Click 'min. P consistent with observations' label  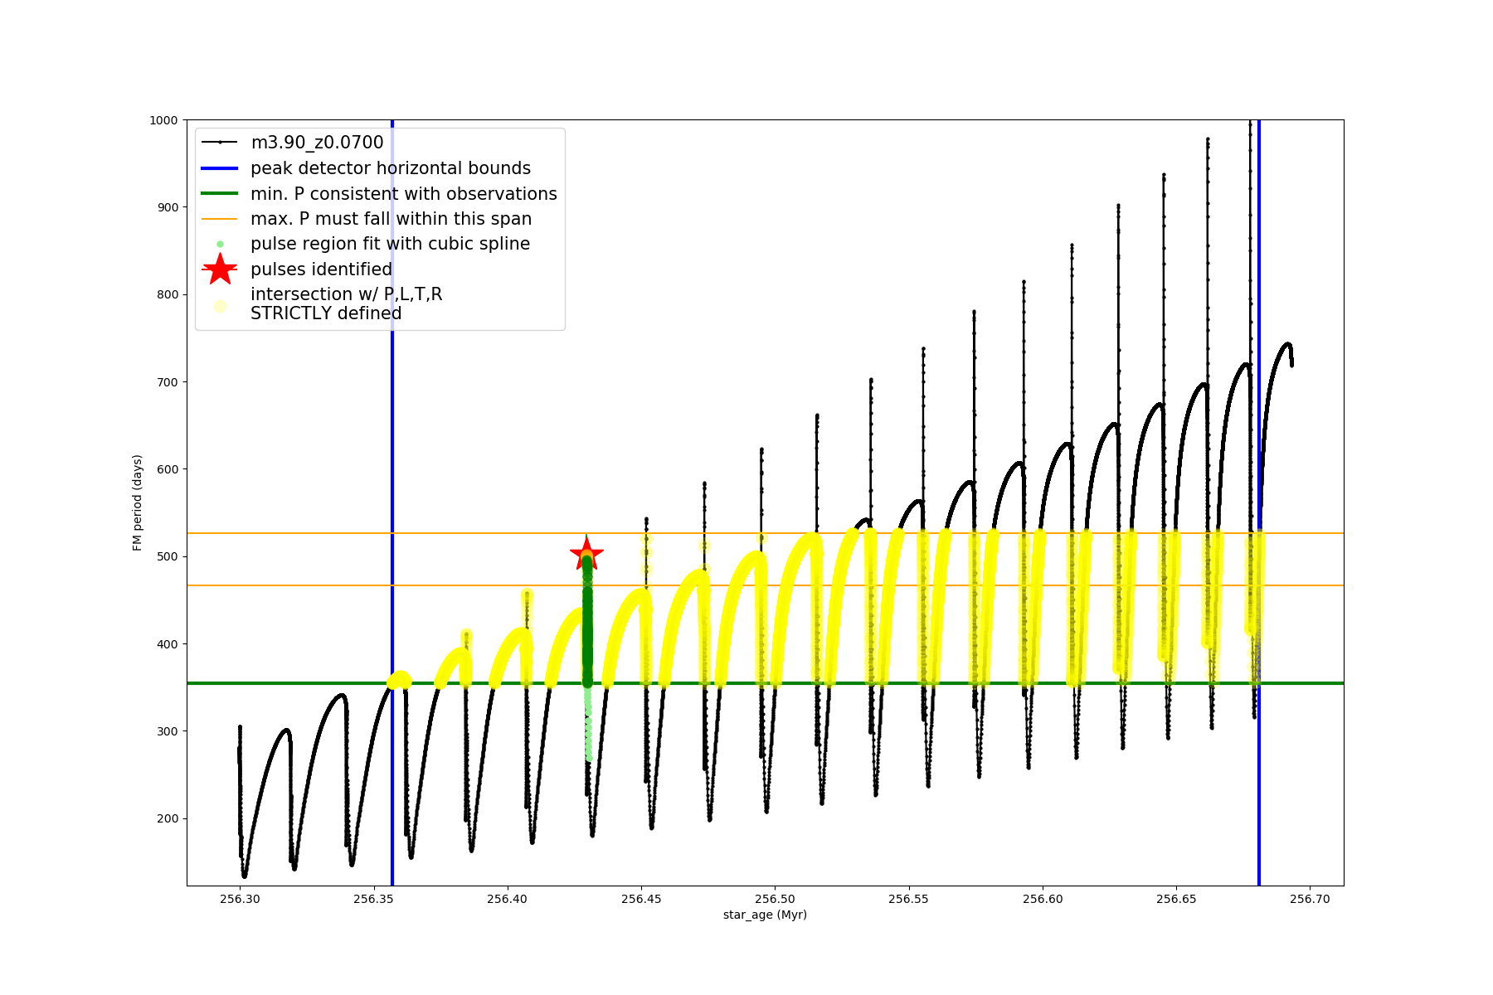click(403, 194)
